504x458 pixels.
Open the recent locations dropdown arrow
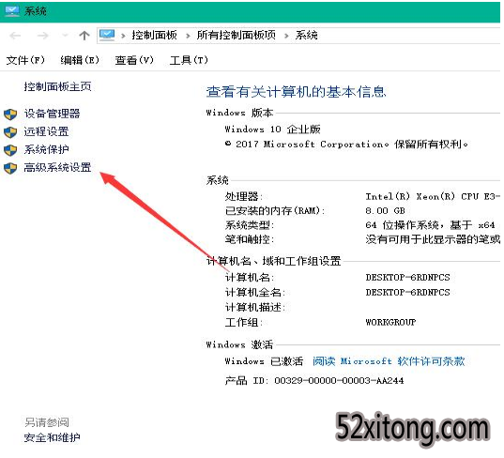[66, 35]
